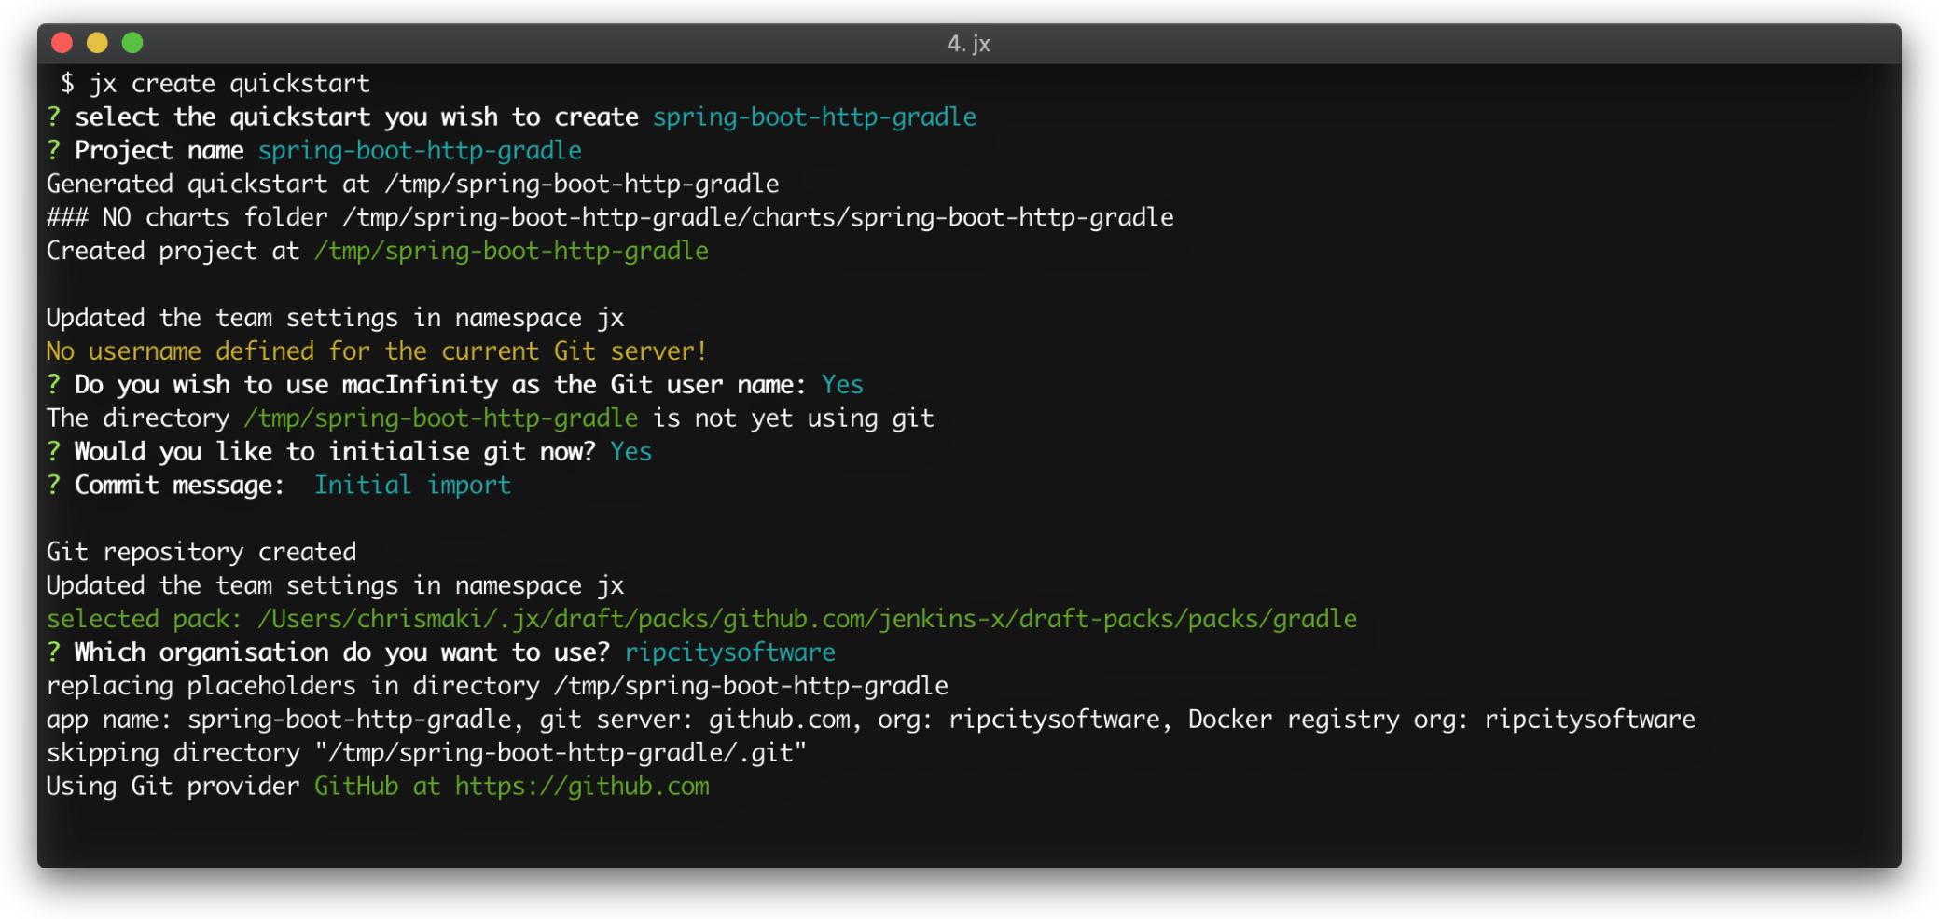Image resolution: width=1939 pixels, height=919 pixels.
Task: Click the question mark before "Commit message"
Action: (x=54, y=486)
